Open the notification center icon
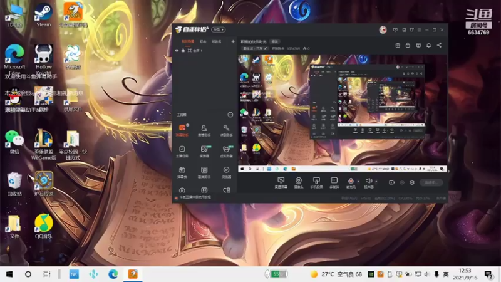 [x=488, y=274]
